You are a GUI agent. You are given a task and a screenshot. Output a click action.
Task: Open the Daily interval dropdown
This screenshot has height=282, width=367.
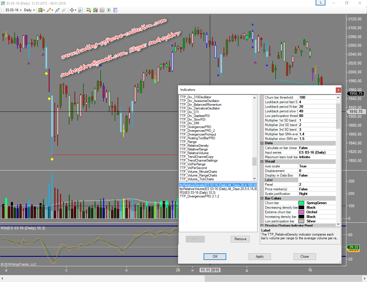tap(29, 10)
